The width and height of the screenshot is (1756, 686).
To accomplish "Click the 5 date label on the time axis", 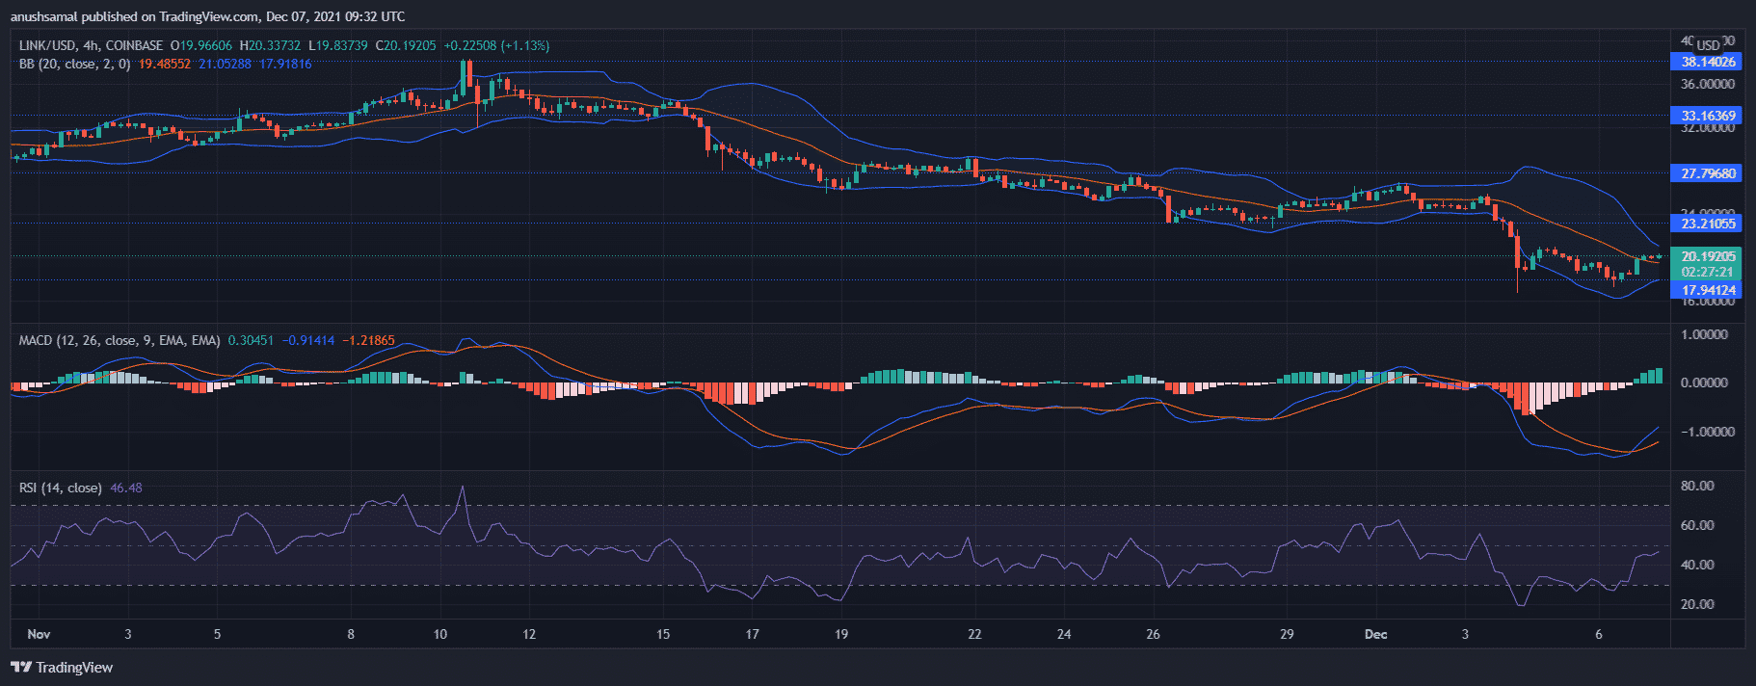I will click(x=217, y=634).
